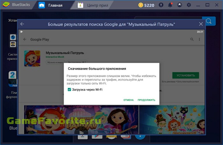The image size is (223, 145).
Task: Click the play-store notification icon in the status bar
Action: pyautogui.click(x=22, y=32)
